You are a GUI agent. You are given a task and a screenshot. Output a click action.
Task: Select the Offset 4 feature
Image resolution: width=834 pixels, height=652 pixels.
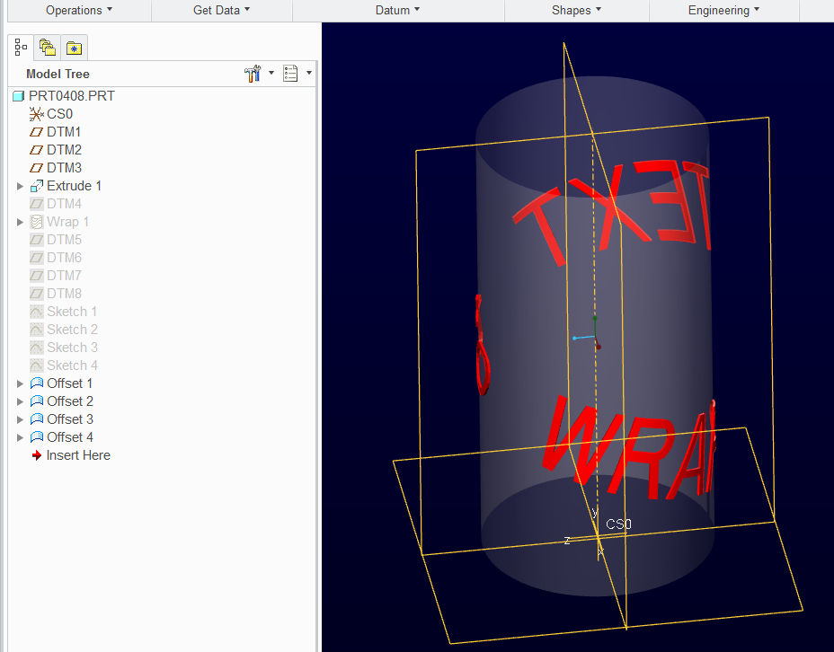tap(70, 437)
